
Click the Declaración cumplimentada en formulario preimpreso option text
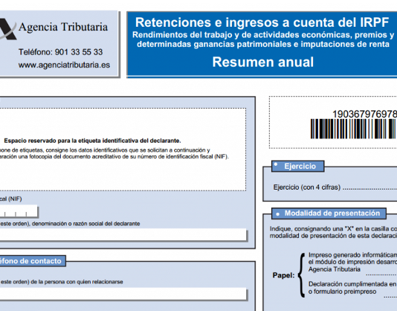352,288
